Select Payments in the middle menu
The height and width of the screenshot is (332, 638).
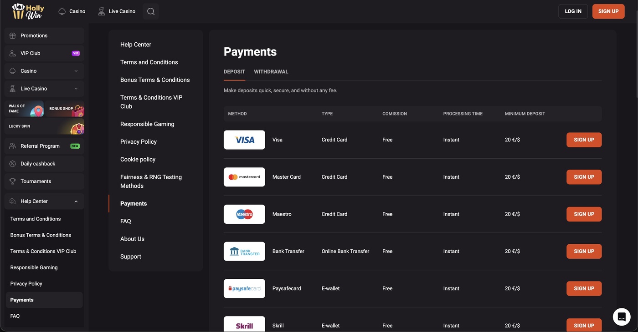(x=134, y=204)
